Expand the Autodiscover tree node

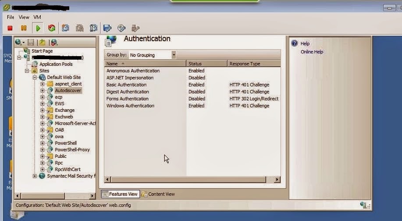[43, 90]
